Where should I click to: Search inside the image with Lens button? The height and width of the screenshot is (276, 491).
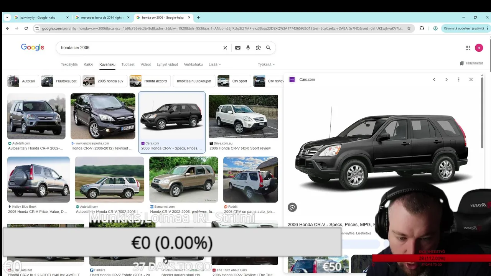tap(292, 207)
